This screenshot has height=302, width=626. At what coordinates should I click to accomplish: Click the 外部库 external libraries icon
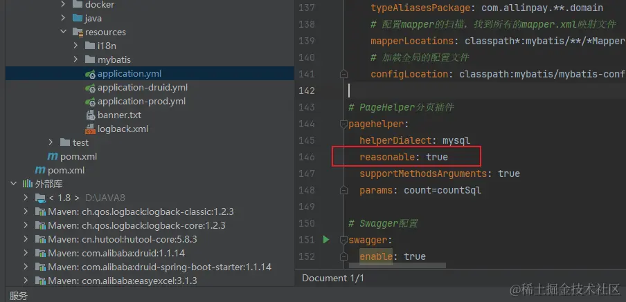28,185
